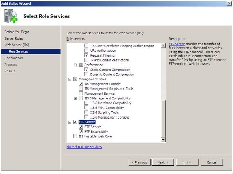Image resolution: width=233 pixels, height=174 pixels.
Task: Select the Role Services step
Action: [31, 51]
